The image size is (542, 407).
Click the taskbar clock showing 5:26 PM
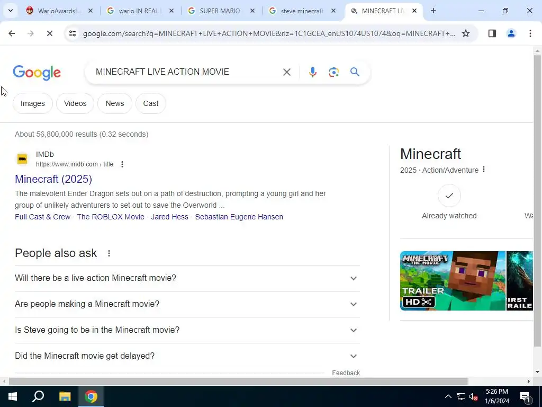pos(497,396)
